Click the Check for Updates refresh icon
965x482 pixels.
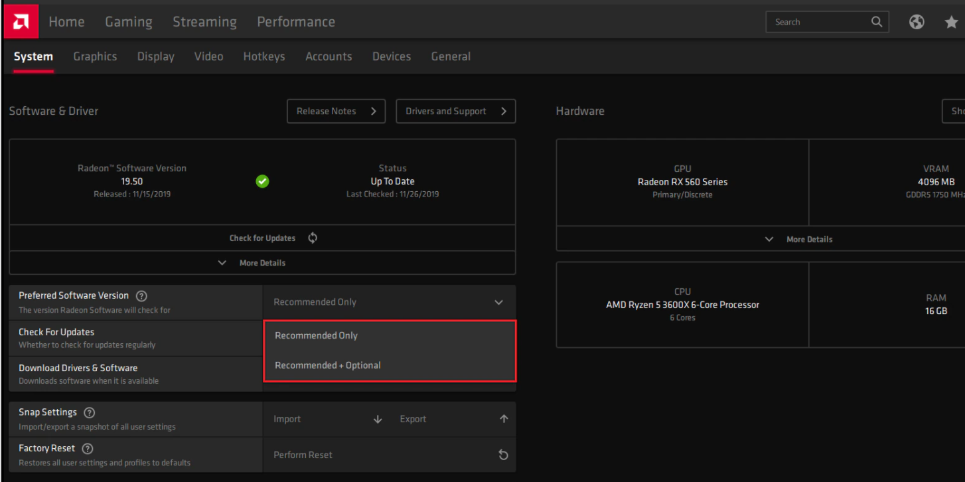point(313,238)
